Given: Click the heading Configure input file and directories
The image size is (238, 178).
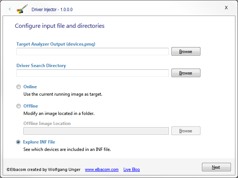Looking at the screenshot, I should [x=59, y=26].
